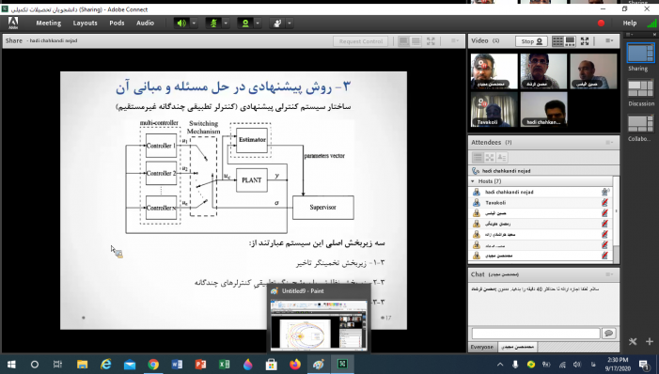Screen dimensions: 659x374
Task: Click the Request Control button
Action: tap(361, 41)
